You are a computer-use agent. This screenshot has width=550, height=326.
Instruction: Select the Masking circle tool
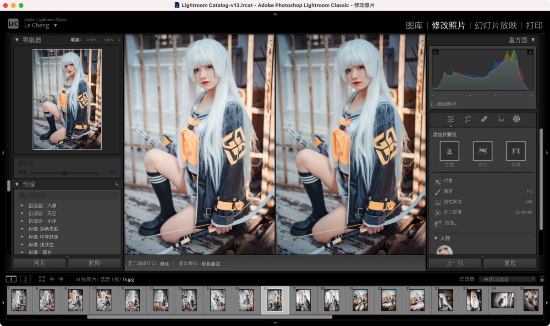[516, 119]
